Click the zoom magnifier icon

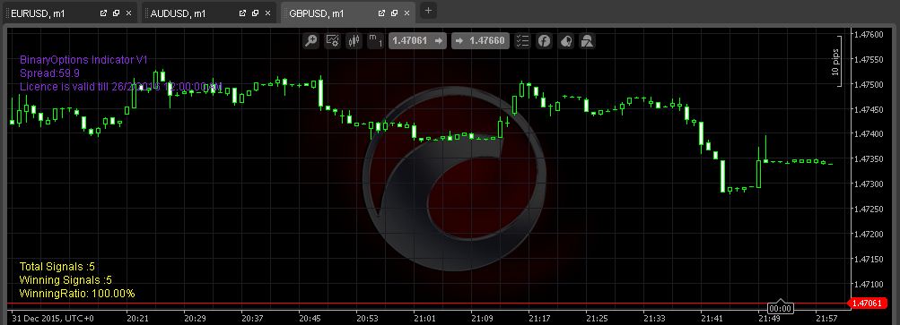311,40
